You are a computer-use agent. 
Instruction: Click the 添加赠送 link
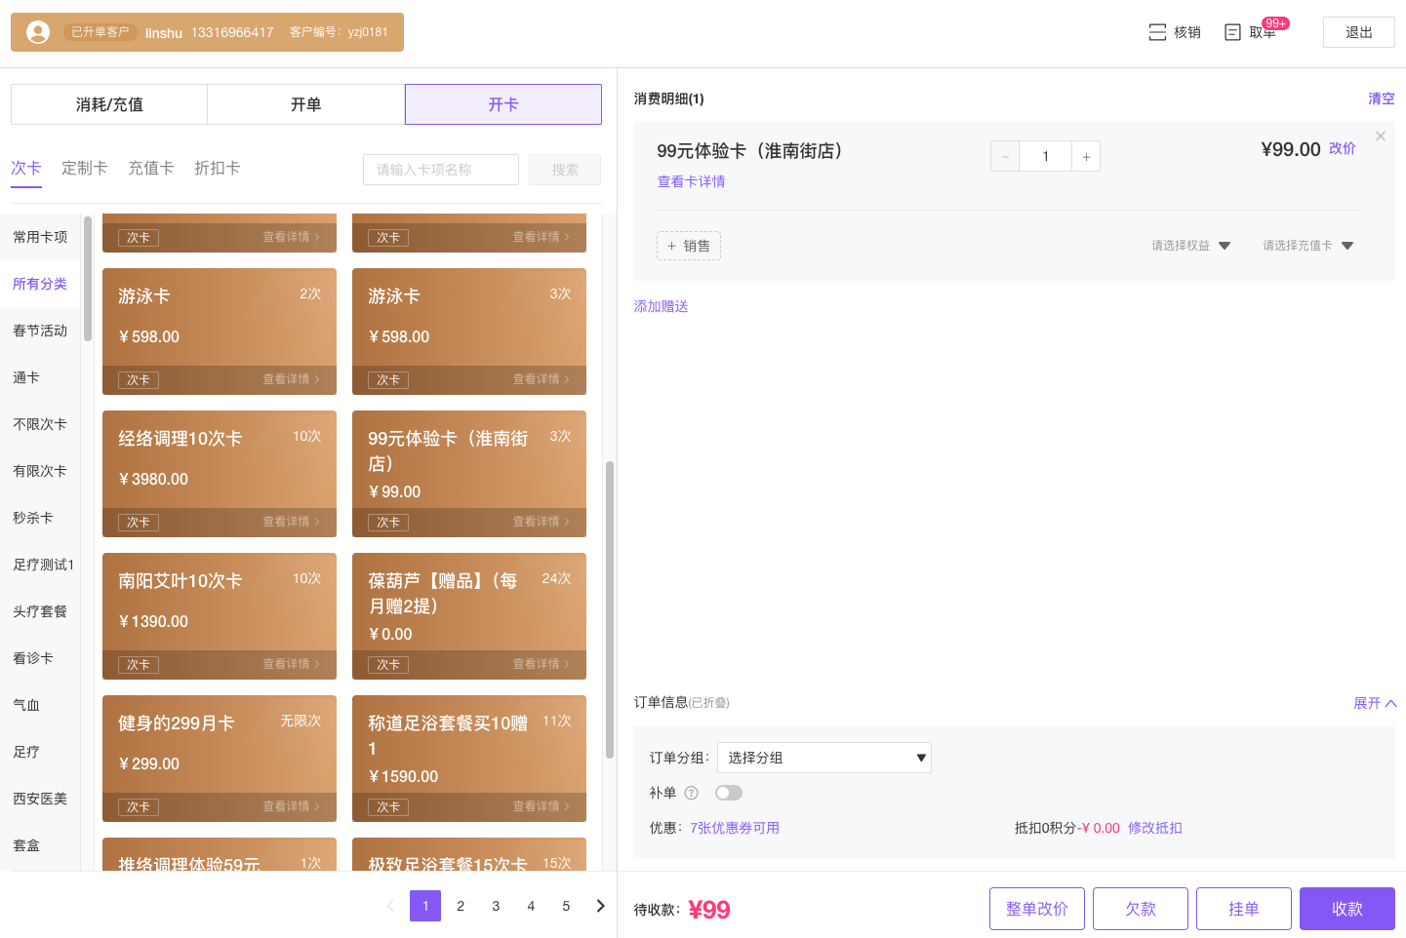coord(661,306)
